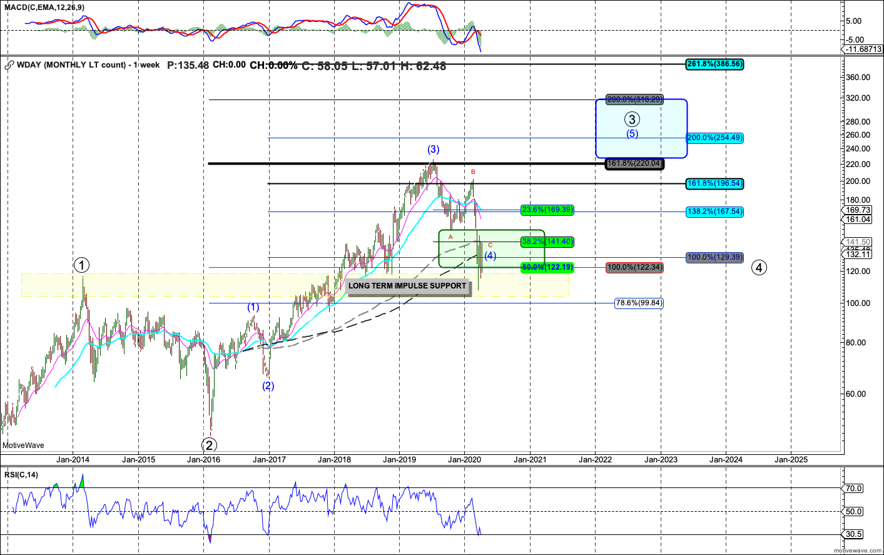
Task: Click the -11.68713 MACD value marker
Action: [863, 49]
